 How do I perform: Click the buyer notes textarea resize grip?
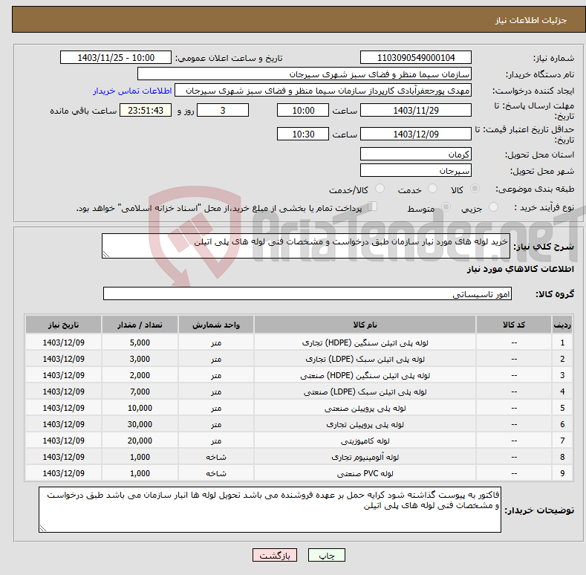[43, 528]
